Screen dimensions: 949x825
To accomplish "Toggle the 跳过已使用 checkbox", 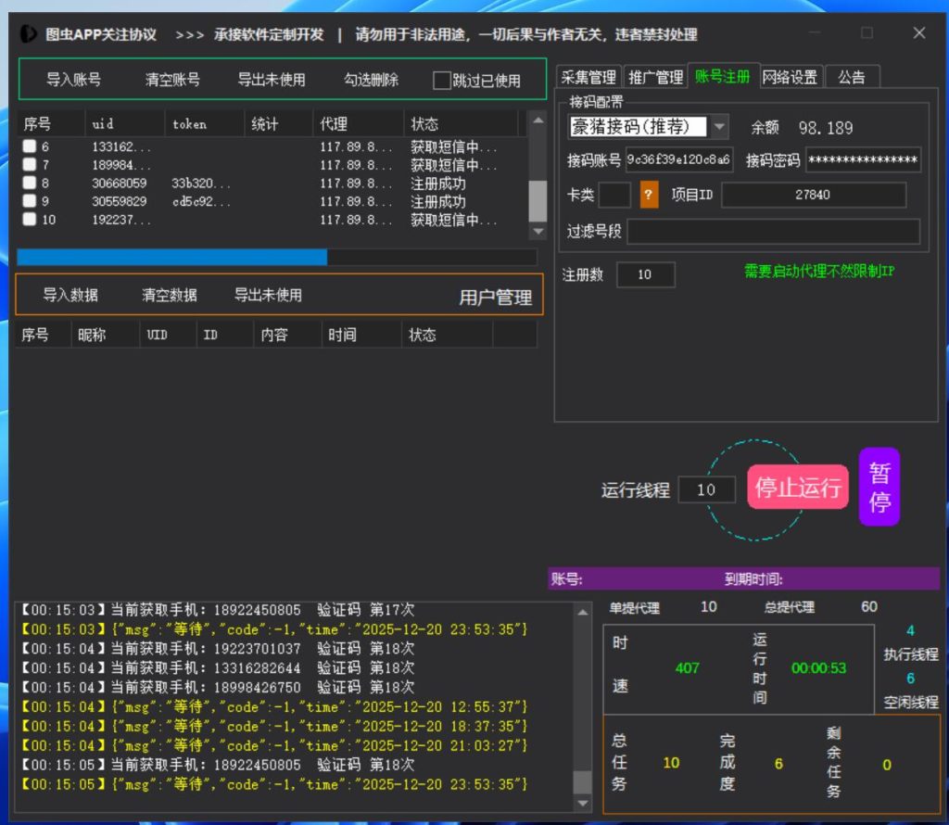I will 442,81.
